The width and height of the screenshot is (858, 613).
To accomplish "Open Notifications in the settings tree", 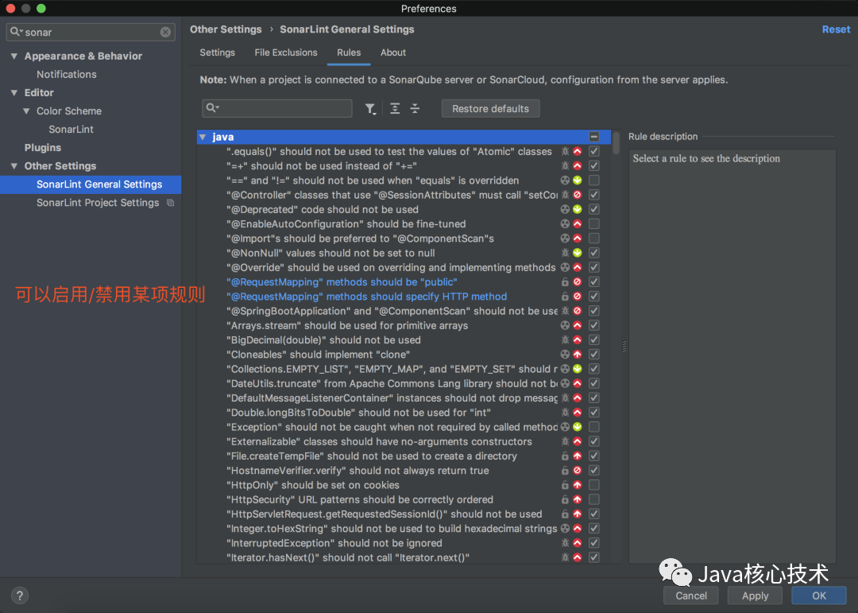I will click(66, 75).
